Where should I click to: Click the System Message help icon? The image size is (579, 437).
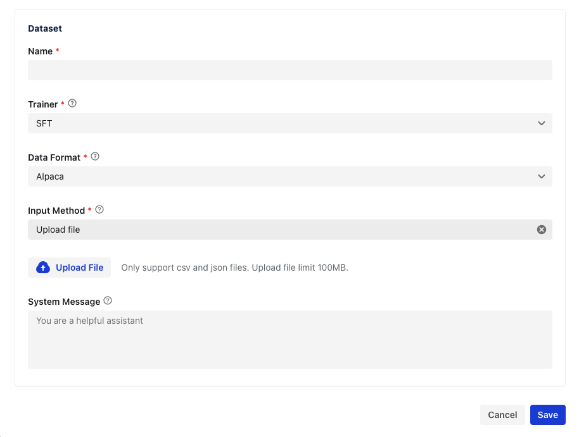(x=108, y=301)
